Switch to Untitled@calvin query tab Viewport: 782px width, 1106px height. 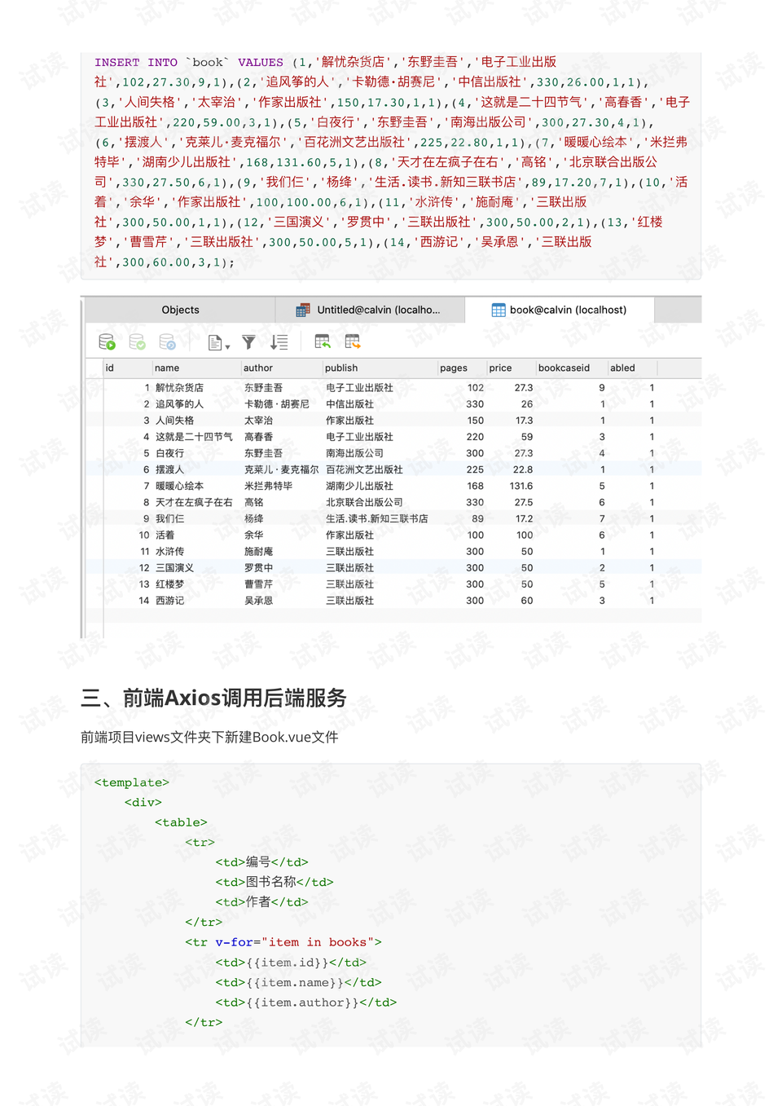[370, 310]
